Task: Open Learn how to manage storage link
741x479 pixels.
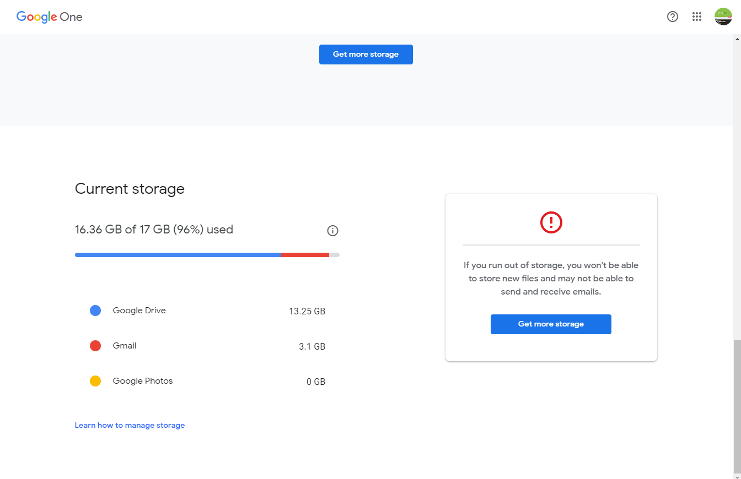Action: pyautogui.click(x=130, y=425)
